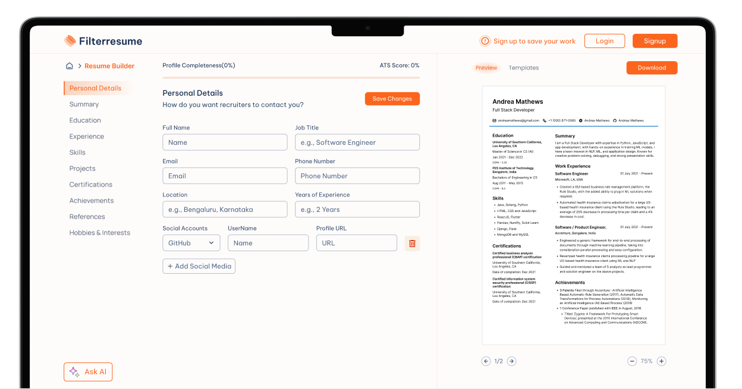Click the Signup button

[x=655, y=41]
